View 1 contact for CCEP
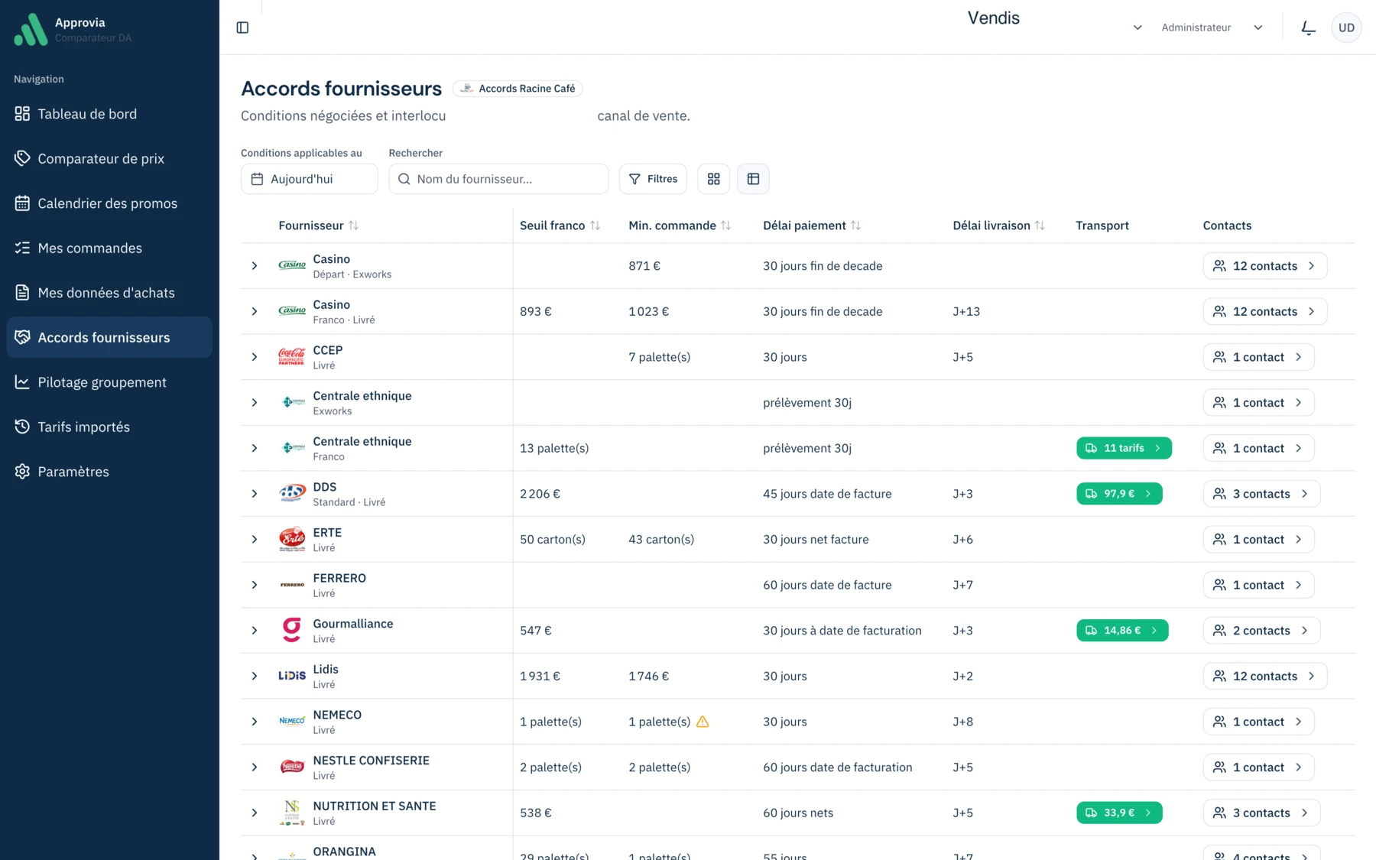Viewport: 1376px width, 860px height. (1258, 357)
